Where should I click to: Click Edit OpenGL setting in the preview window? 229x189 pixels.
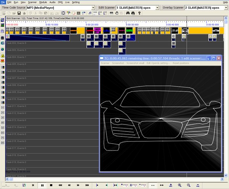[x=158, y=63]
